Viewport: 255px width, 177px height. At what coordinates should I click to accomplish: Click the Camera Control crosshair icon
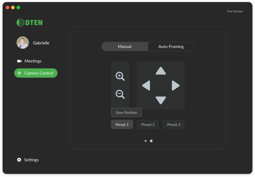19,73
